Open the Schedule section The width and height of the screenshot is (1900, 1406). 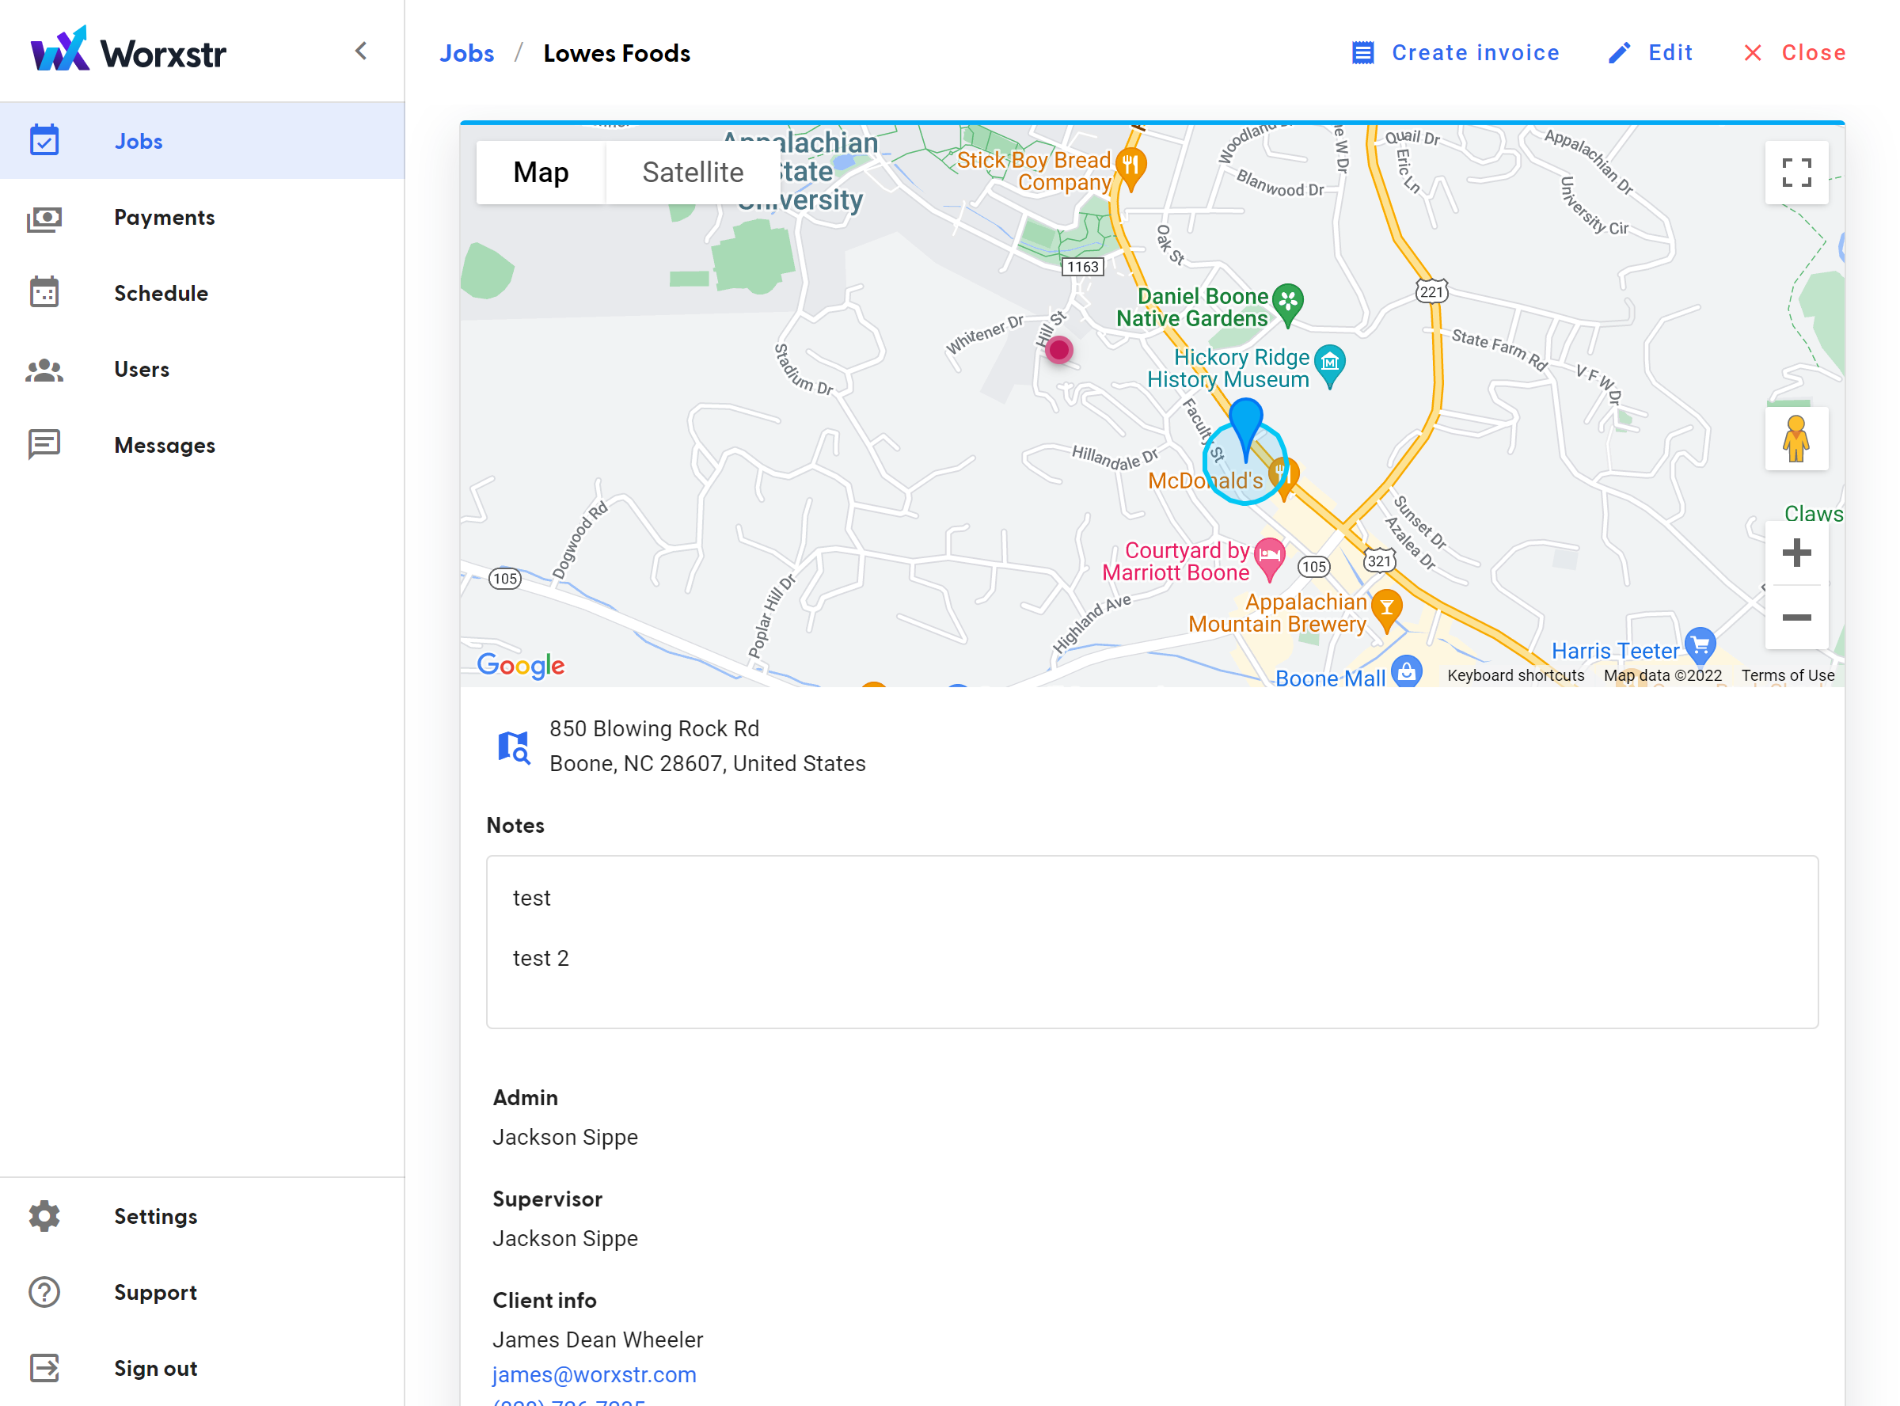pyautogui.click(x=161, y=294)
